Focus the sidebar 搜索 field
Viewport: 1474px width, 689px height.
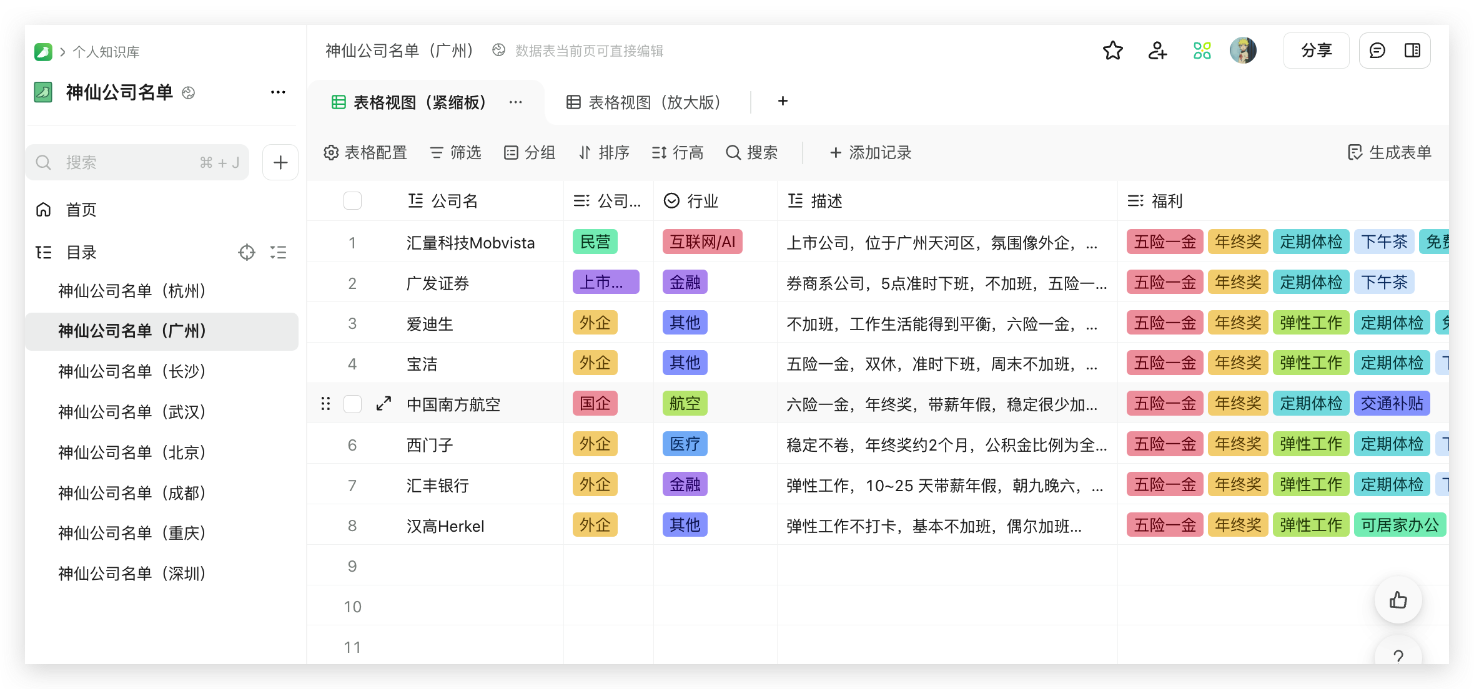click(x=125, y=163)
